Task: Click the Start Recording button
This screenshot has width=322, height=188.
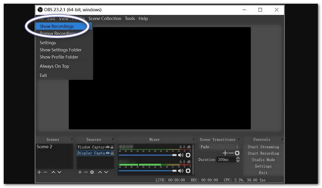Action: pos(263,153)
